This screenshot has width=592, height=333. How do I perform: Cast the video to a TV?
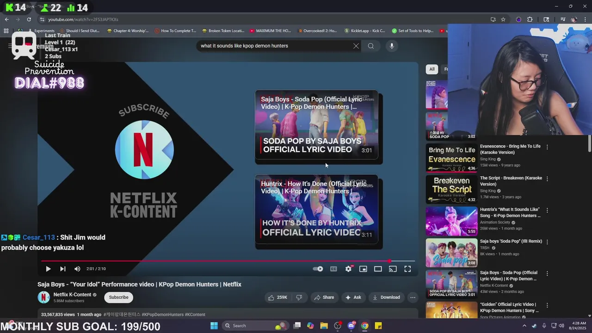(393, 269)
